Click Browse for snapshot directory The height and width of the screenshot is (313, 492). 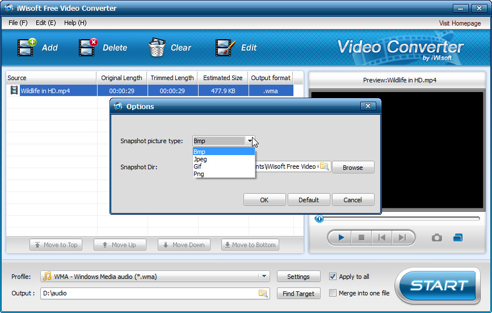352,168
